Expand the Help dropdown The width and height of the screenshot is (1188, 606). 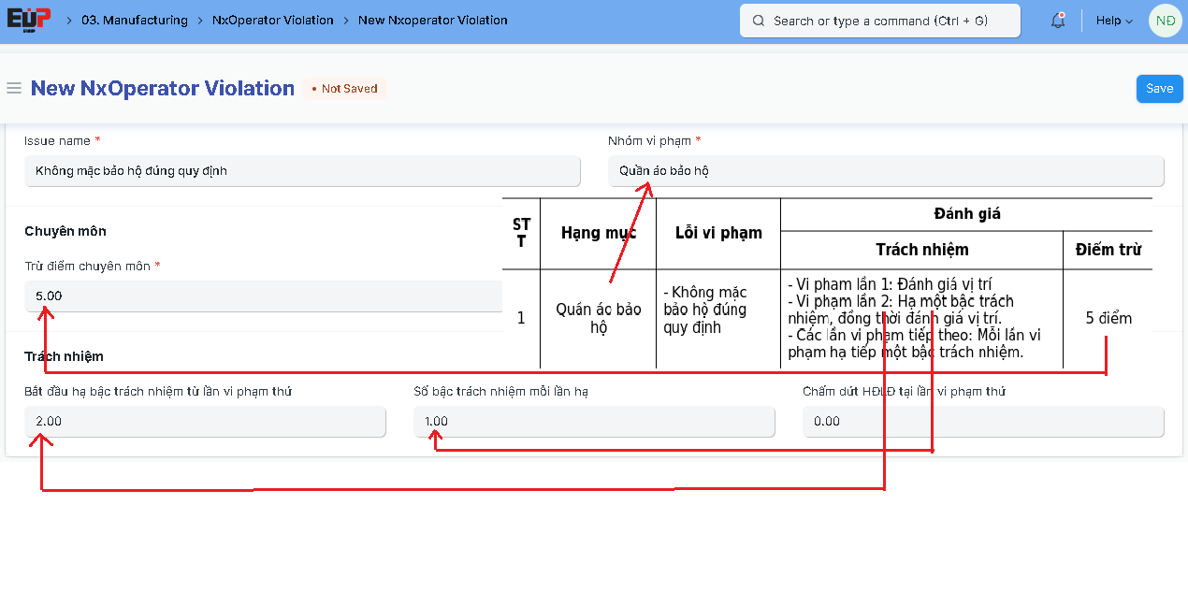pos(1113,21)
